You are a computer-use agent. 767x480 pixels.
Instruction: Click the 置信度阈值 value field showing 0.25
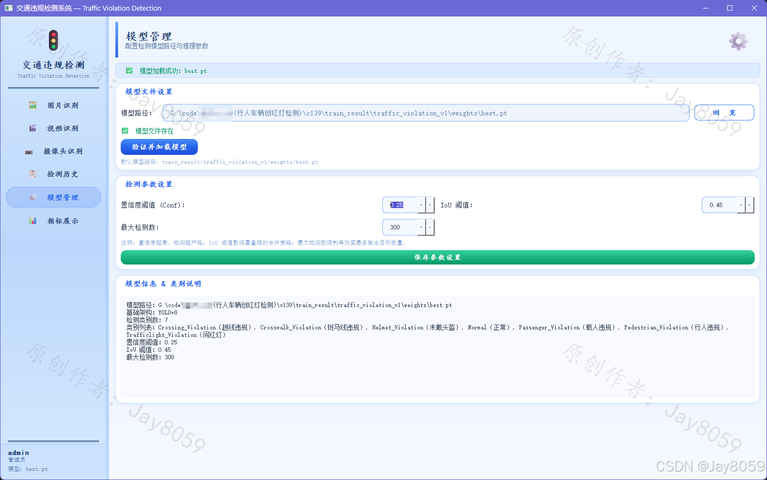coord(401,205)
